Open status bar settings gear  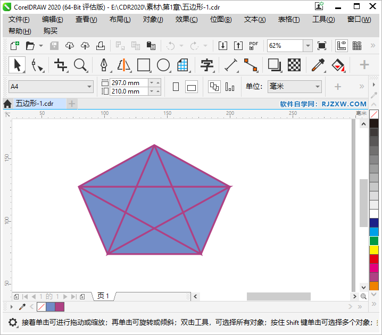(x=13, y=322)
